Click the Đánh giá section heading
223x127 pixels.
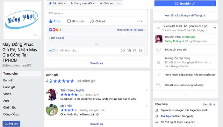point(52,75)
